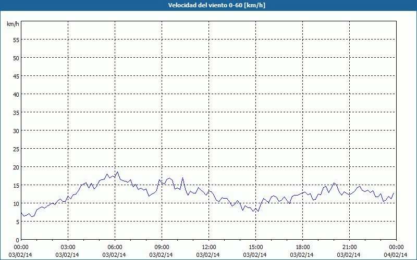Click the chart title 'Velocidad del viento 0-60'
This screenshot has width=417, height=260.
(208, 6)
